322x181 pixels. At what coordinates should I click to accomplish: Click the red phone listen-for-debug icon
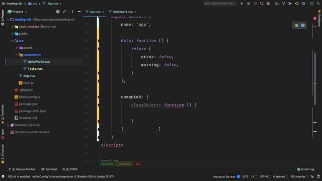(262, 4)
